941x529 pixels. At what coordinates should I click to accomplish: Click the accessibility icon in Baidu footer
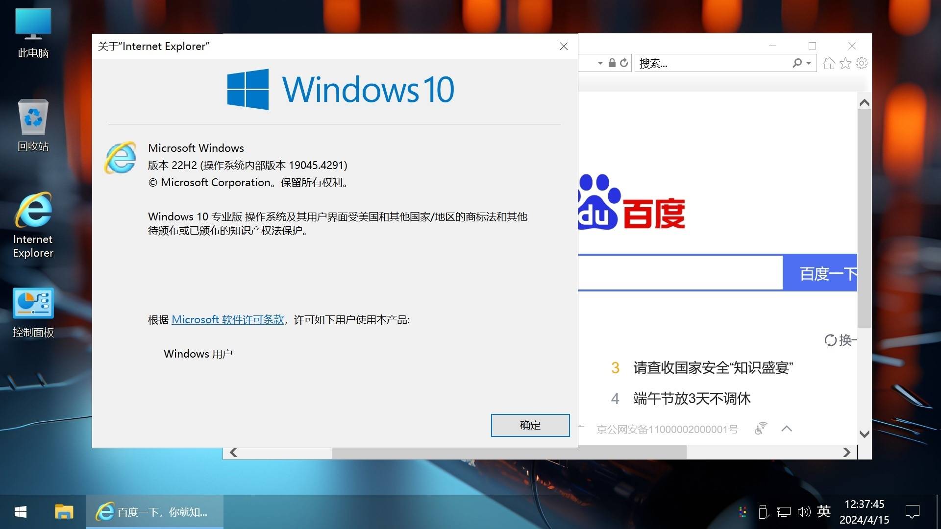tap(761, 429)
